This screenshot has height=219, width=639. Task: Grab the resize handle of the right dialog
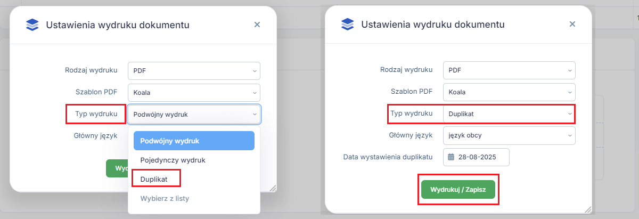(x=588, y=209)
